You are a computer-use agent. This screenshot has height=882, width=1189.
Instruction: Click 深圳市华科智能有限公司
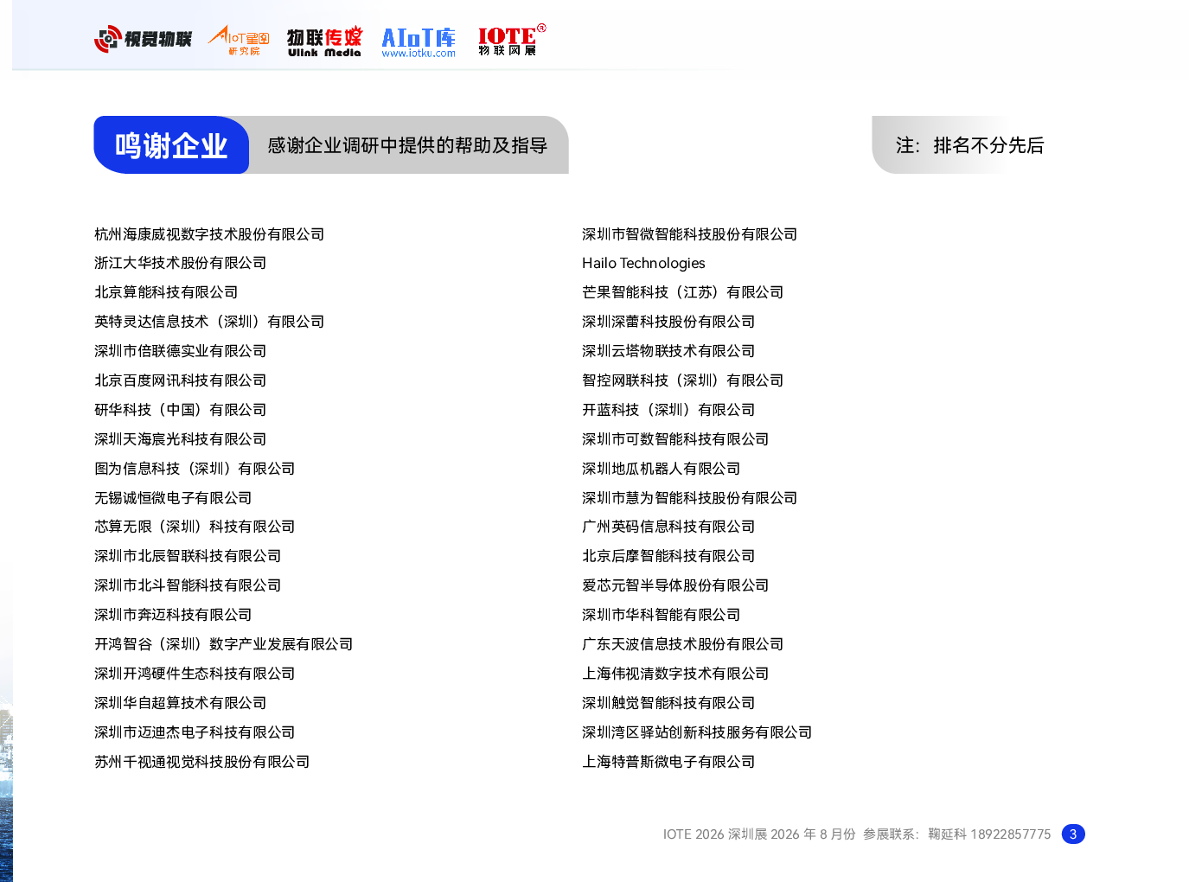(662, 615)
